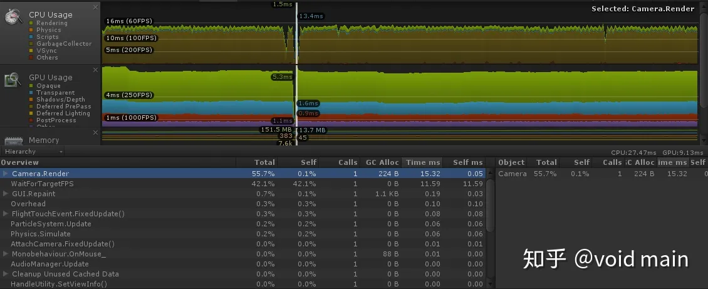Toggle the Rendering category color box
The width and height of the screenshot is (708, 289).
(x=31, y=23)
